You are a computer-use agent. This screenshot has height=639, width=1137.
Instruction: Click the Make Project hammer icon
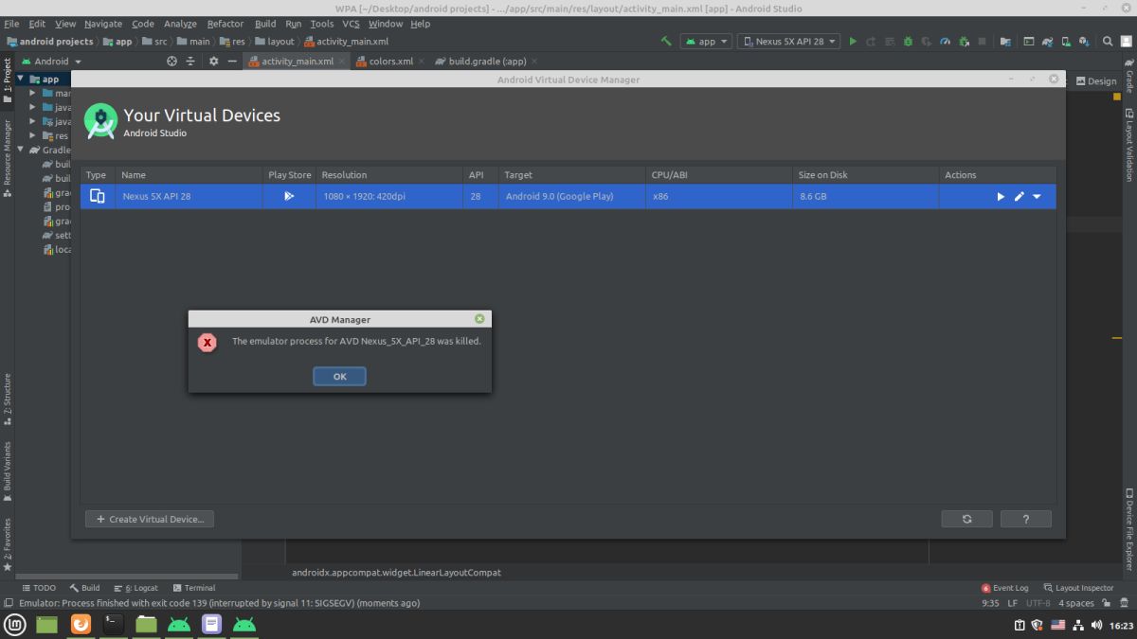click(666, 42)
